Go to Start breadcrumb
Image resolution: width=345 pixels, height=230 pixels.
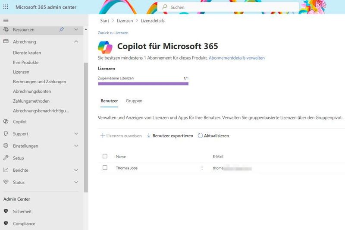(104, 21)
